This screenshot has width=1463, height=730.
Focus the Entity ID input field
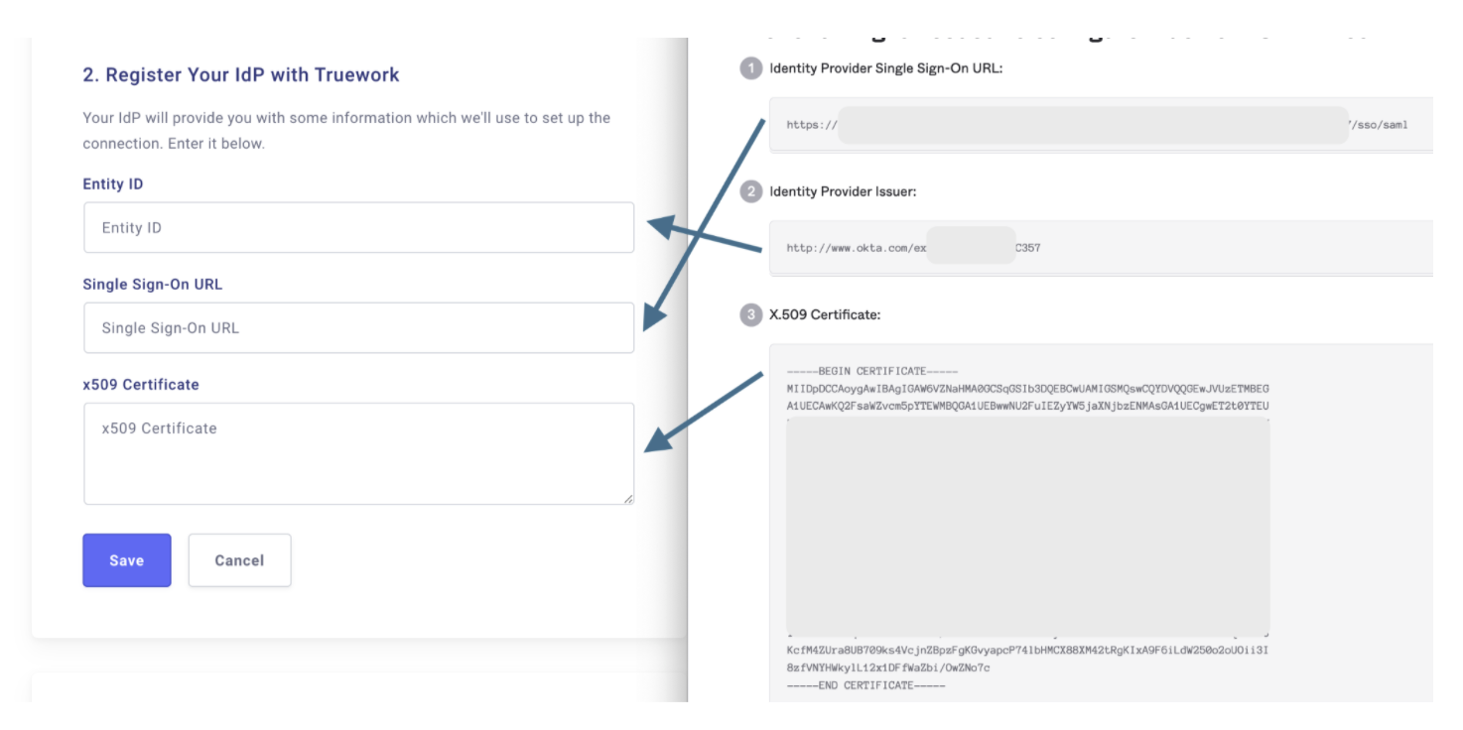coord(358,228)
